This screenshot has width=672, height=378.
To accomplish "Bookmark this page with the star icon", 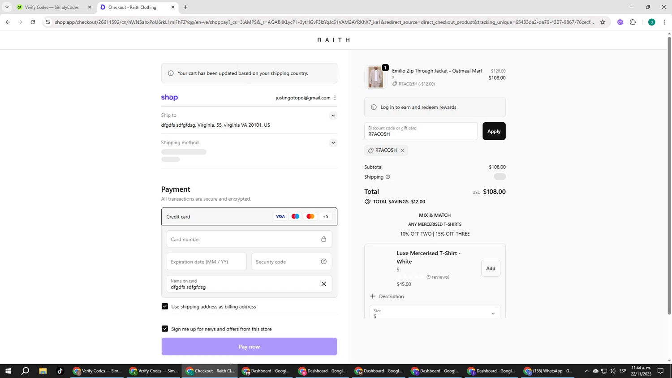I will [603, 22].
